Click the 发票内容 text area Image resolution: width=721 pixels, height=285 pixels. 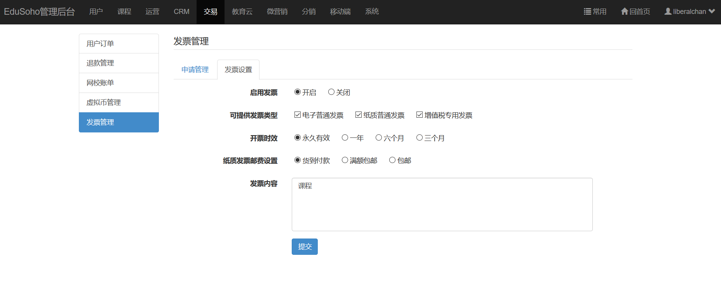(x=442, y=204)
